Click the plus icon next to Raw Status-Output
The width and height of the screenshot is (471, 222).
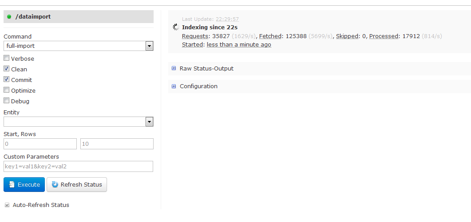click(x=174, y=69)
